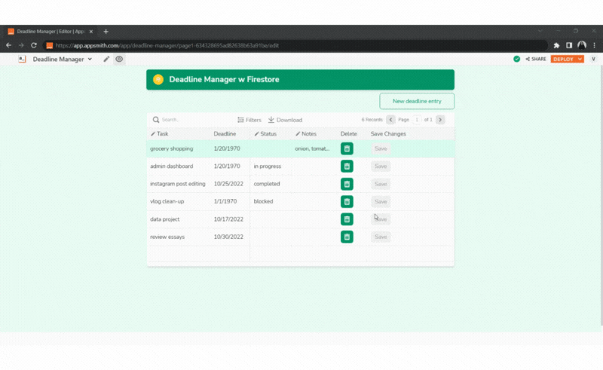Expand the Deadline Manager app name dropdown
Viewport: 603px width, 370px height.
(x=90, y=59)
